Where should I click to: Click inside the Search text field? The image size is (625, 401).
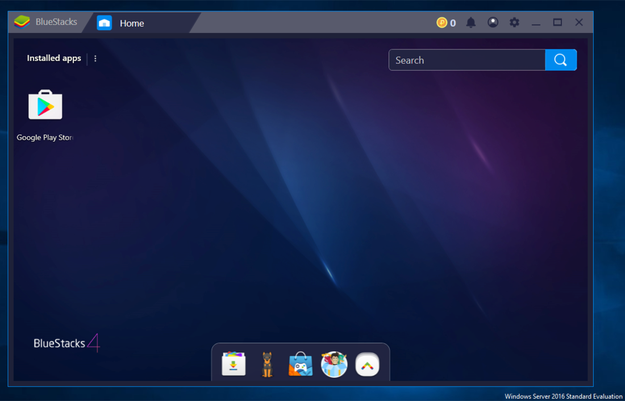coord(466,60)
